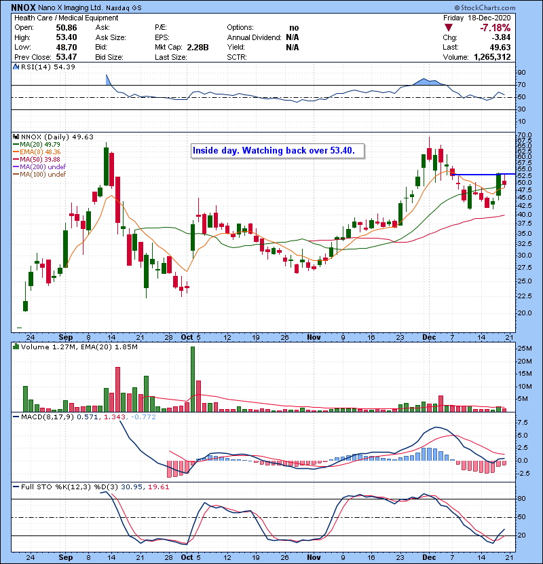The width and height of the screenshot is (543, 564).
Task: Click the 40.0 label on the price axis
Action: pyautogui.click(x=524, y=214)
